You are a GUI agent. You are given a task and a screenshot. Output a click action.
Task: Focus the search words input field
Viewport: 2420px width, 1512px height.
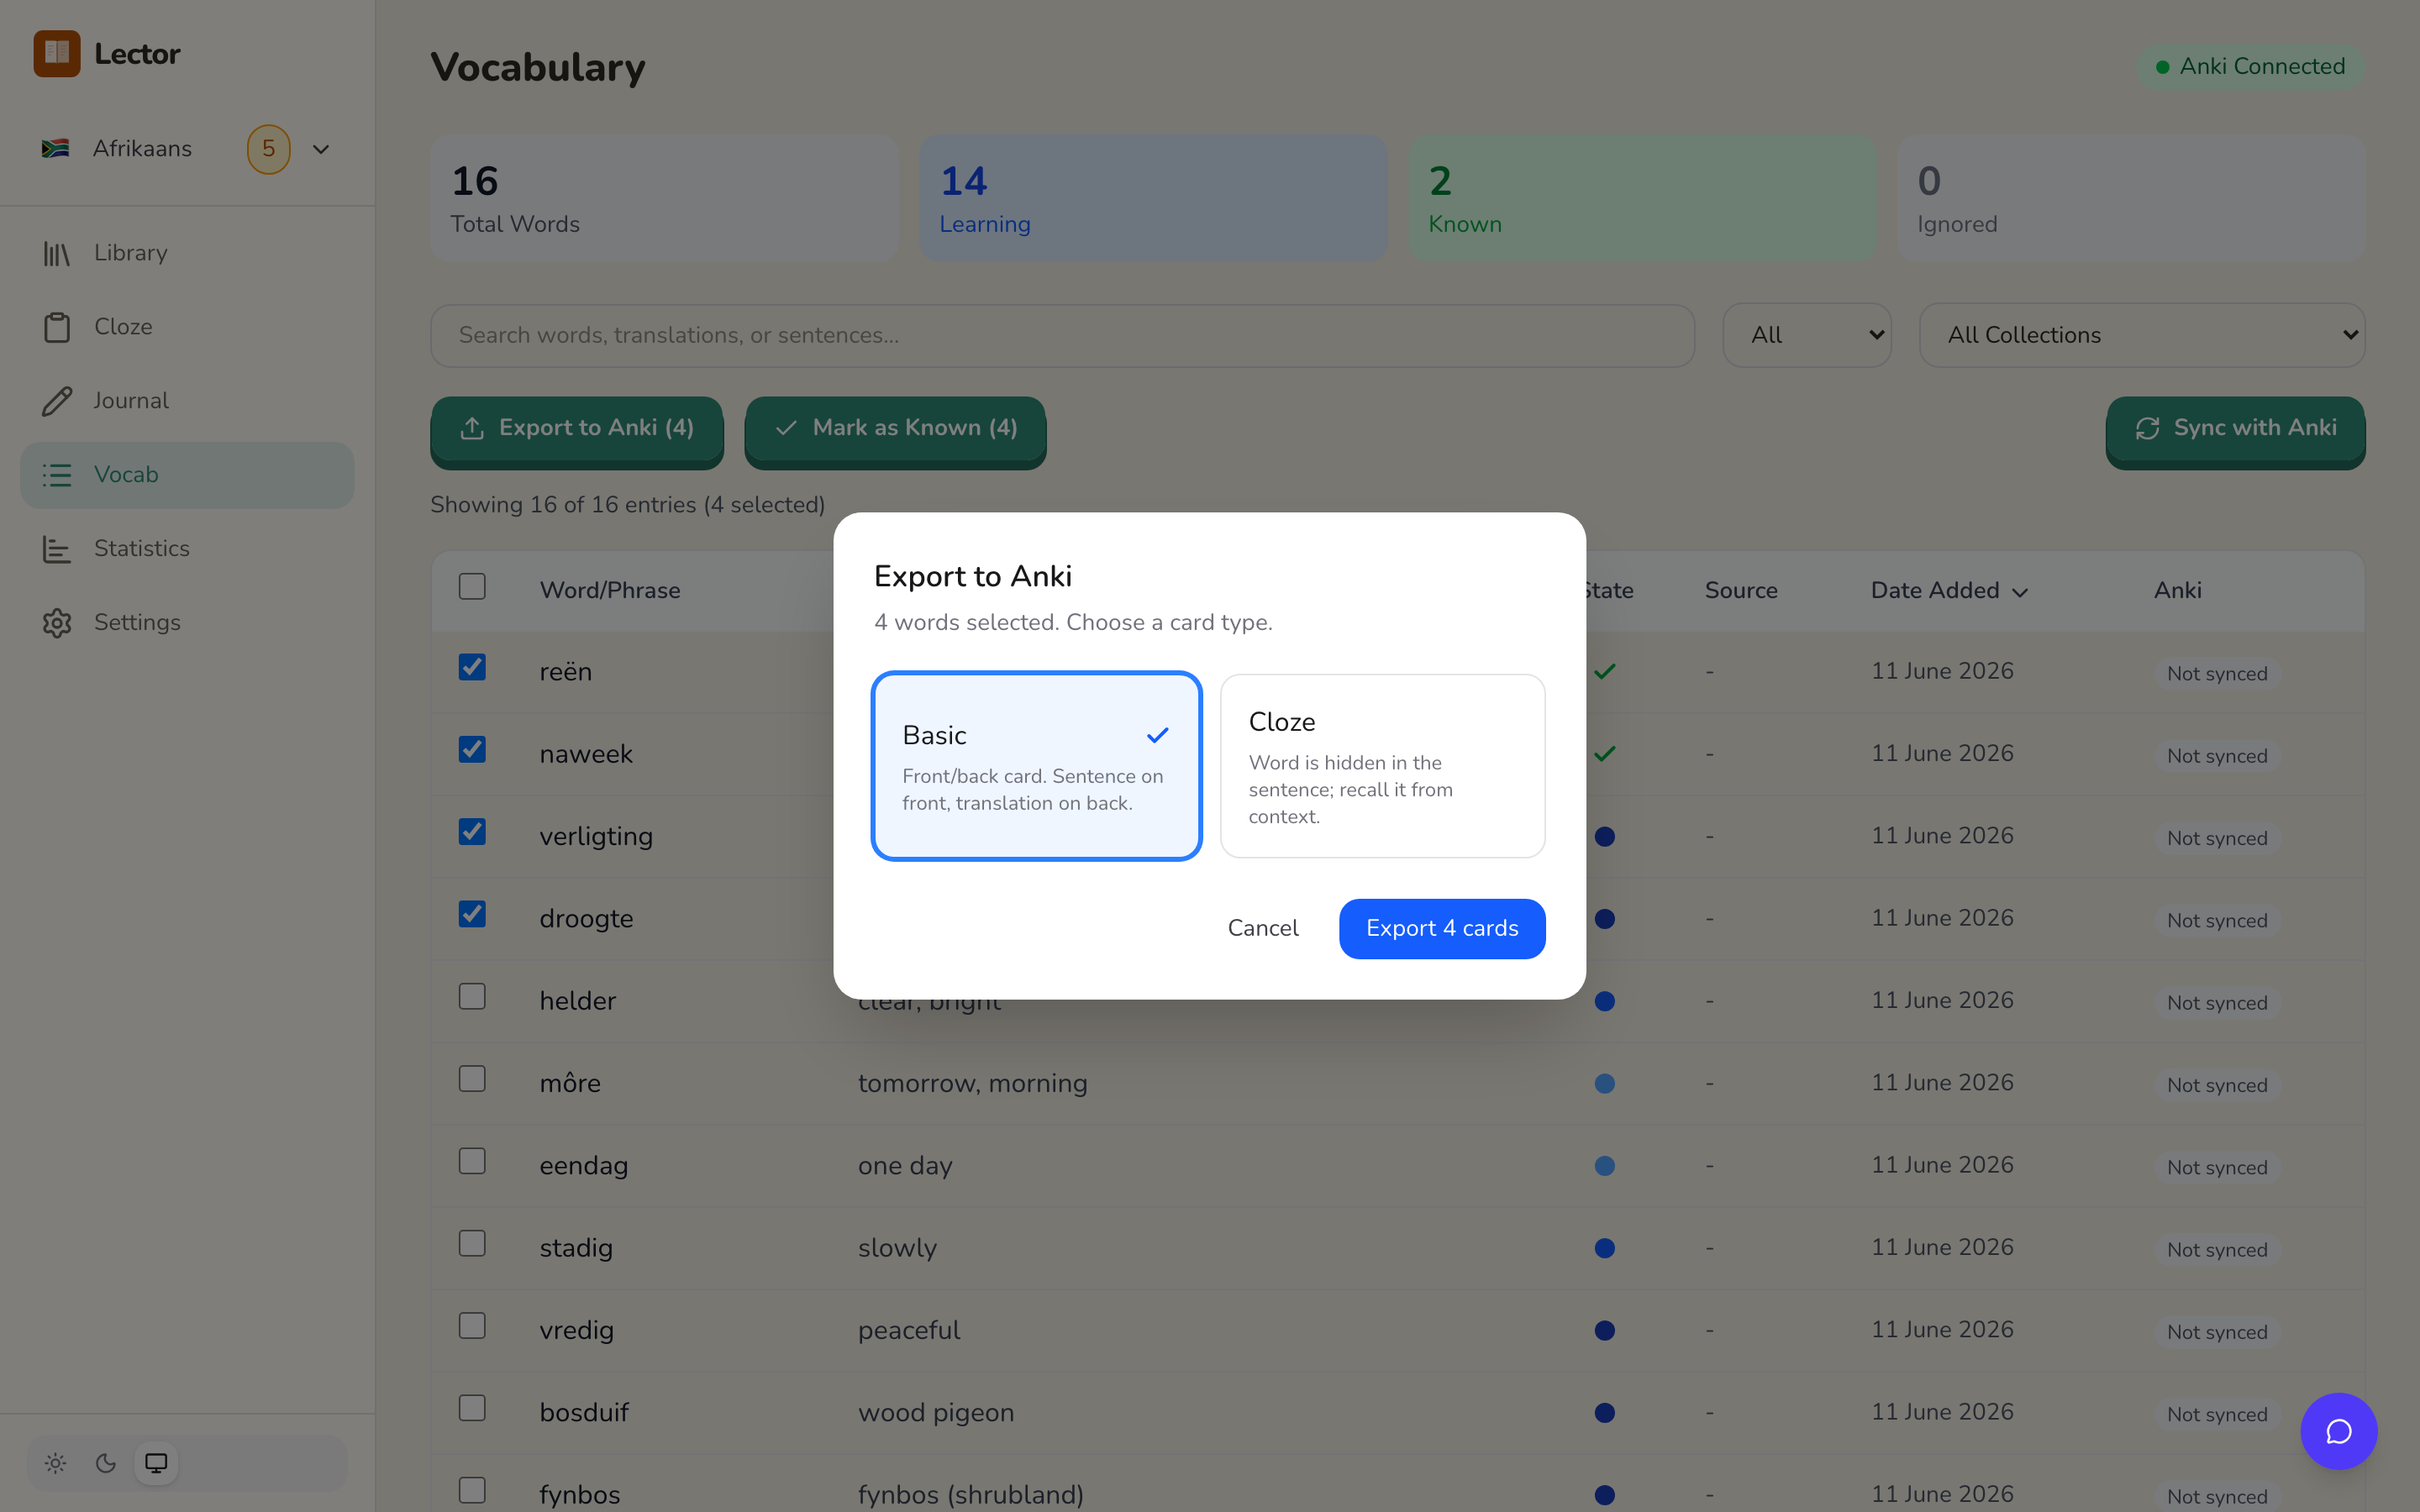[x=1062, y=335]
